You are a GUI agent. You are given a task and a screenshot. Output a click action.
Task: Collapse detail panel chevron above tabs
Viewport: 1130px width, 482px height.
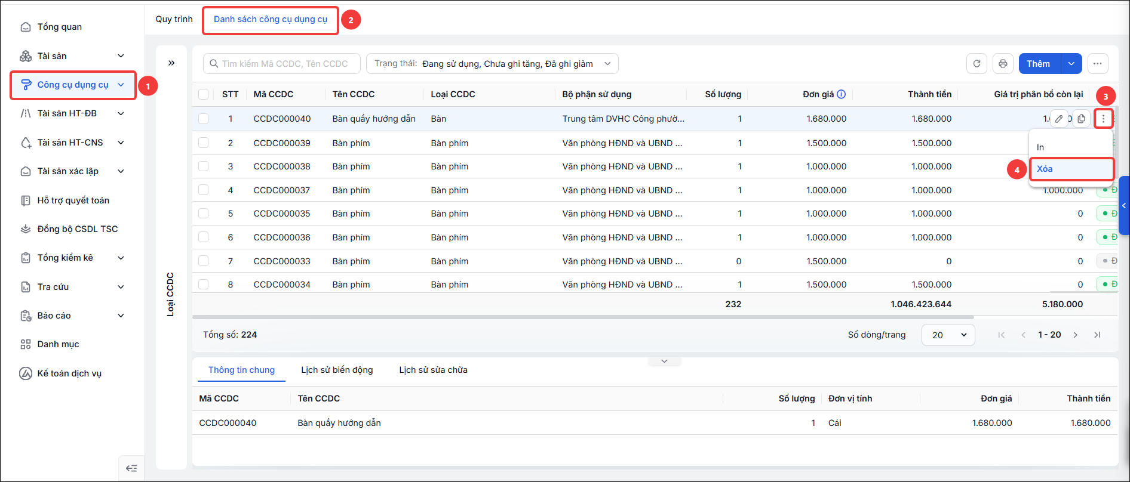coord(664,361)
